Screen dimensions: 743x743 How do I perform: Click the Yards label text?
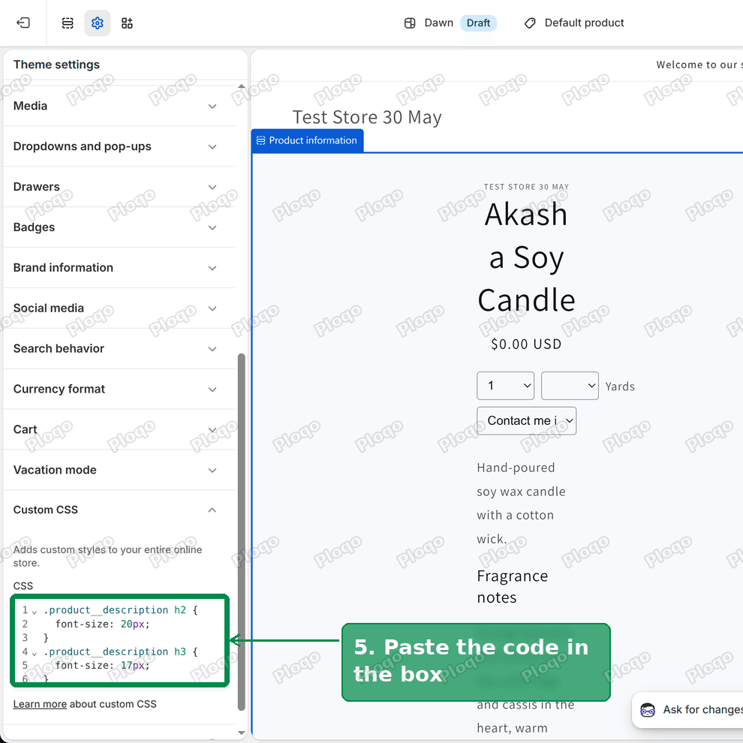(620, 387)
